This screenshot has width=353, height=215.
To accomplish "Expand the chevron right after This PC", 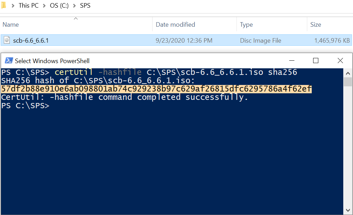I will click(44, 6).
